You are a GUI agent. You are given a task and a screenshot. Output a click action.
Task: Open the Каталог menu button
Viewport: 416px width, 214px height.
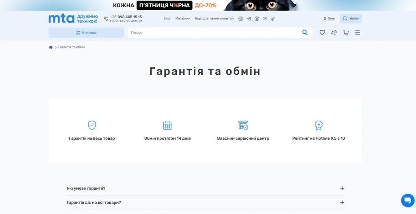[86, 32]
